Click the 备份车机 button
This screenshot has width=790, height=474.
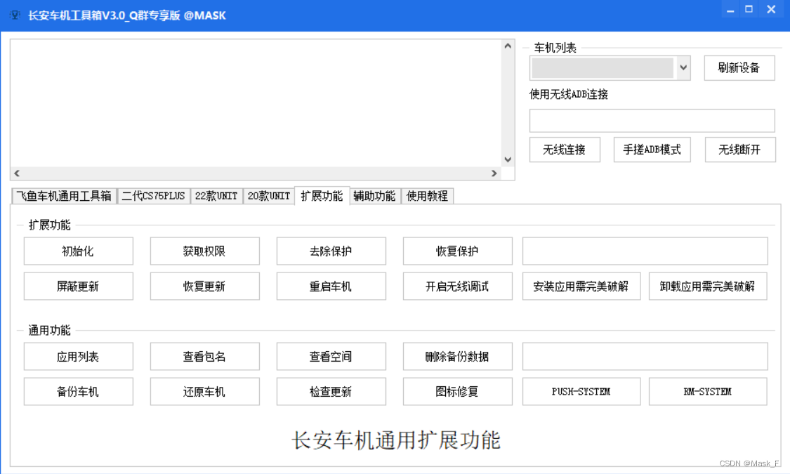tap(78, 391)
